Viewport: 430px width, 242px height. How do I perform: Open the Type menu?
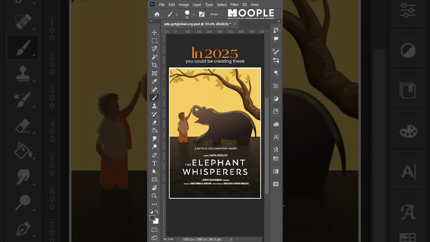pyautogui.click(x=209, y=5)
